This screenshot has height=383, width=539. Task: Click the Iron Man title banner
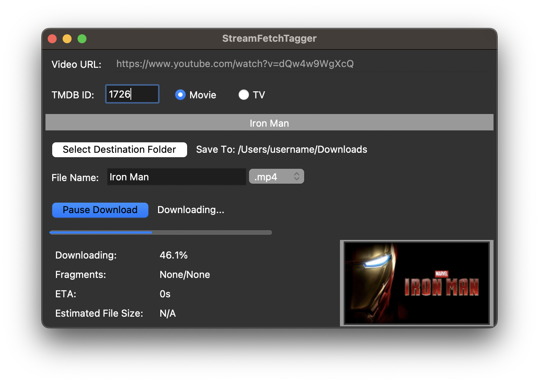coord(269,123)
